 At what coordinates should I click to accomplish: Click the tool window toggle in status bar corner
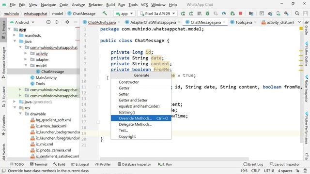point(3,171)
